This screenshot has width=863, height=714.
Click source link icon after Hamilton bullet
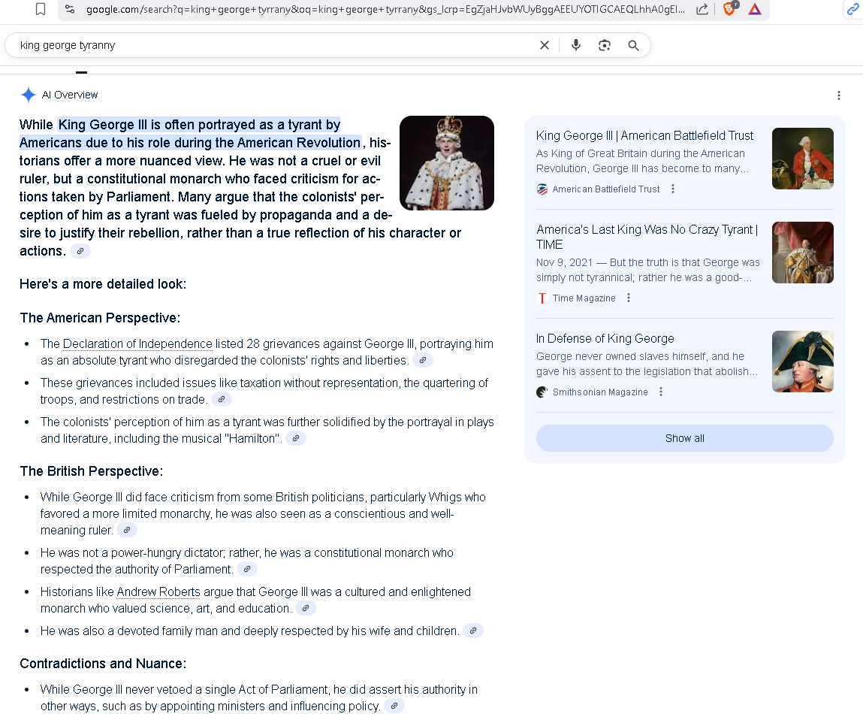coord(296,438)
